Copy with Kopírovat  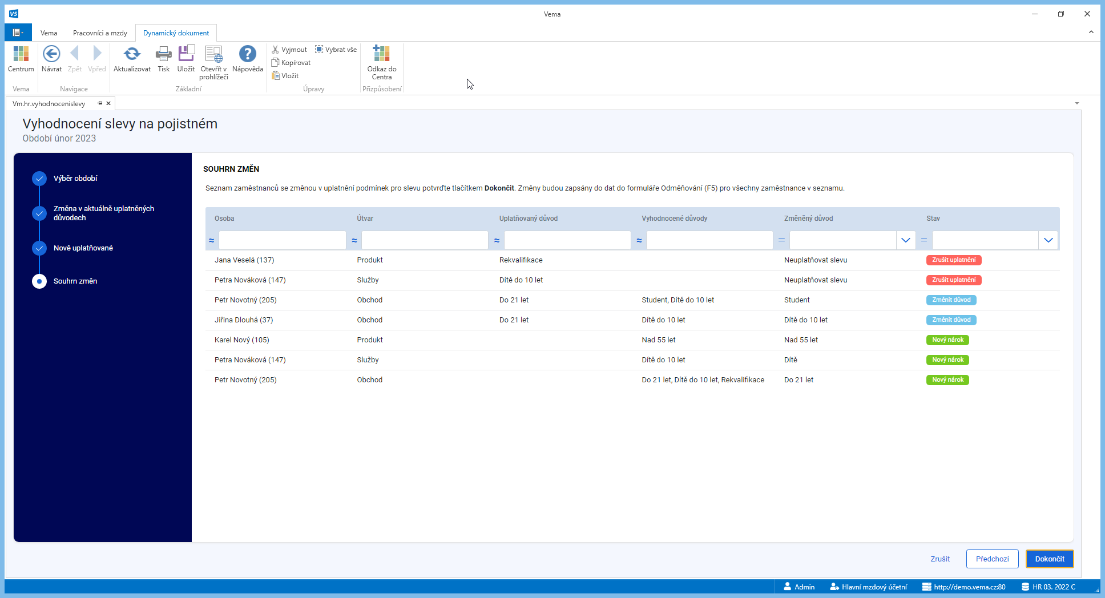tap(291, 63)
